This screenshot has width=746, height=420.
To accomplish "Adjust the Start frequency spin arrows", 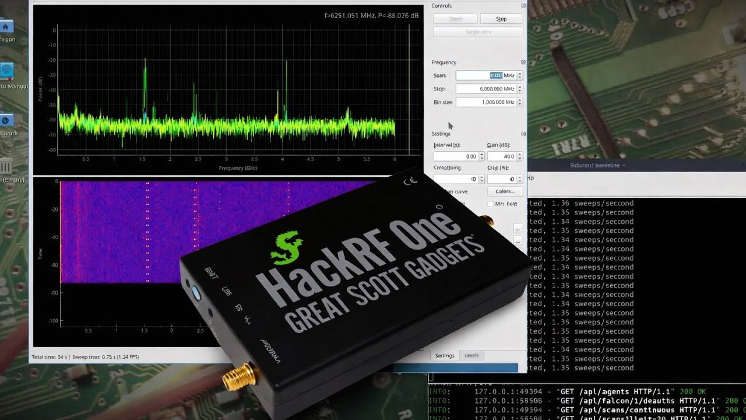I will 520,75.
